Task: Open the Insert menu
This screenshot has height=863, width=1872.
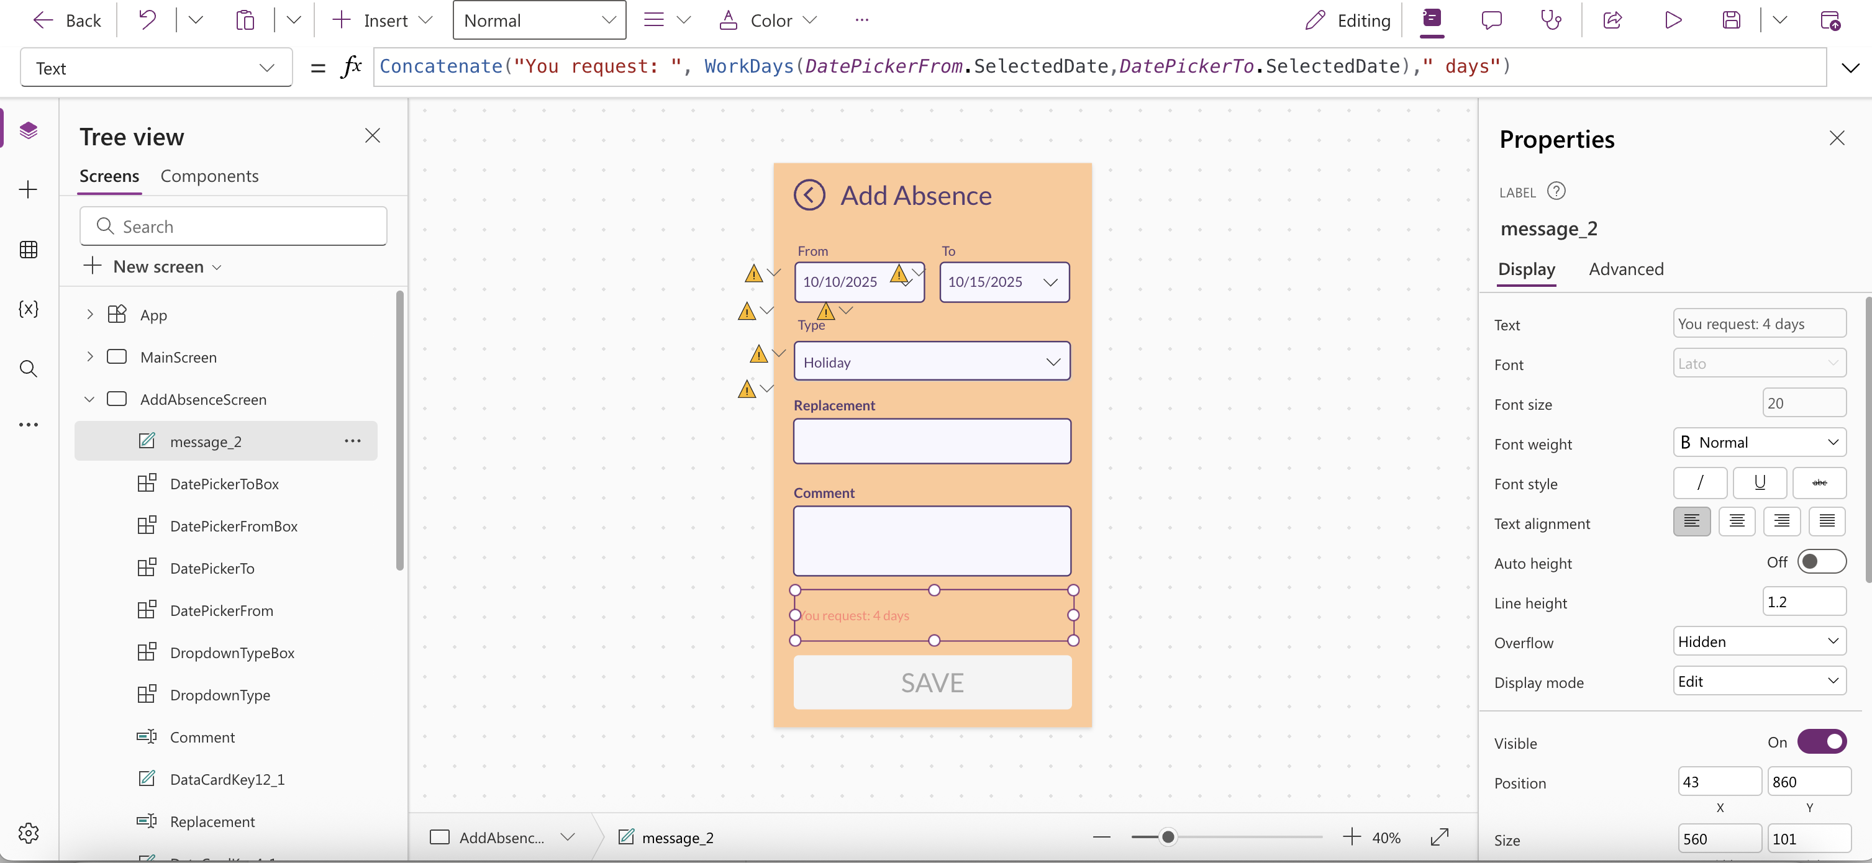Action: pyautogui.click(x=381, y=20)
